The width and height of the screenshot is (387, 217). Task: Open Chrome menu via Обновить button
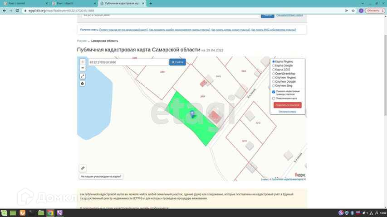point(375,10)
